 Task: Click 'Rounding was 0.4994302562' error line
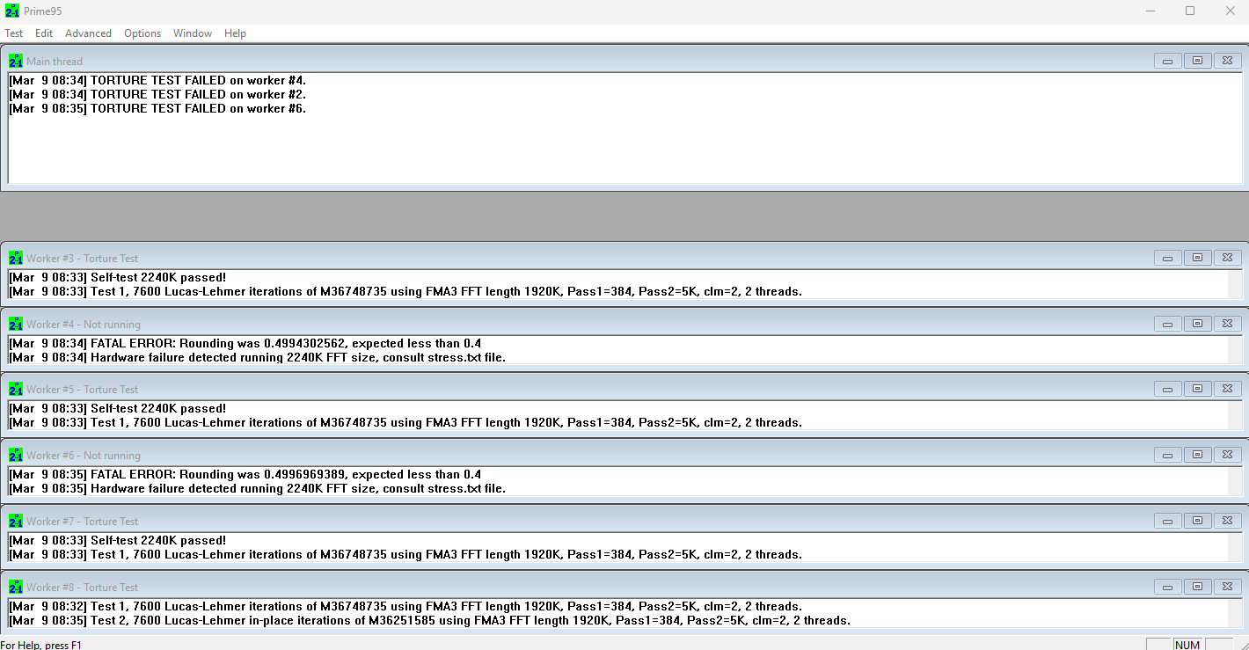pyautogui.click(x=245, y=343)
